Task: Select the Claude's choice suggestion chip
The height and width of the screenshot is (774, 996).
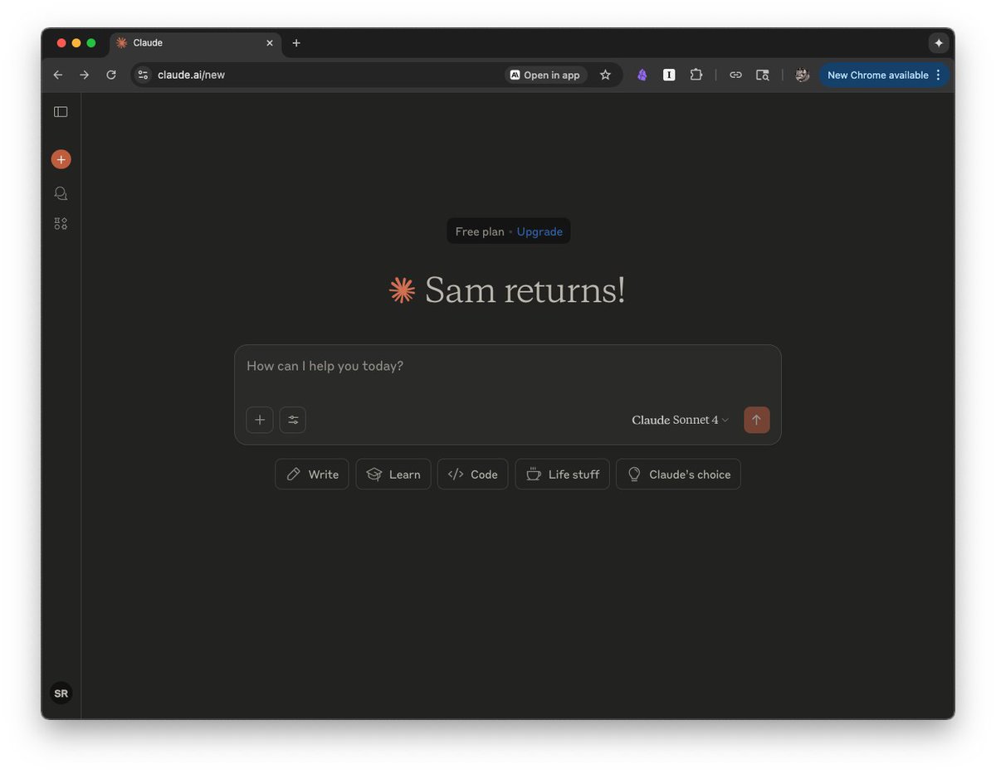Action: (678, 475)
